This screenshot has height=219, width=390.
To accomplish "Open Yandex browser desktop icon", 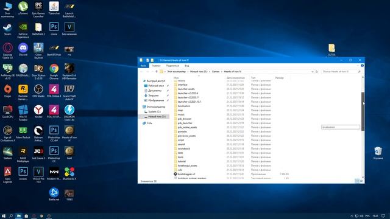I will coord(38,112).
